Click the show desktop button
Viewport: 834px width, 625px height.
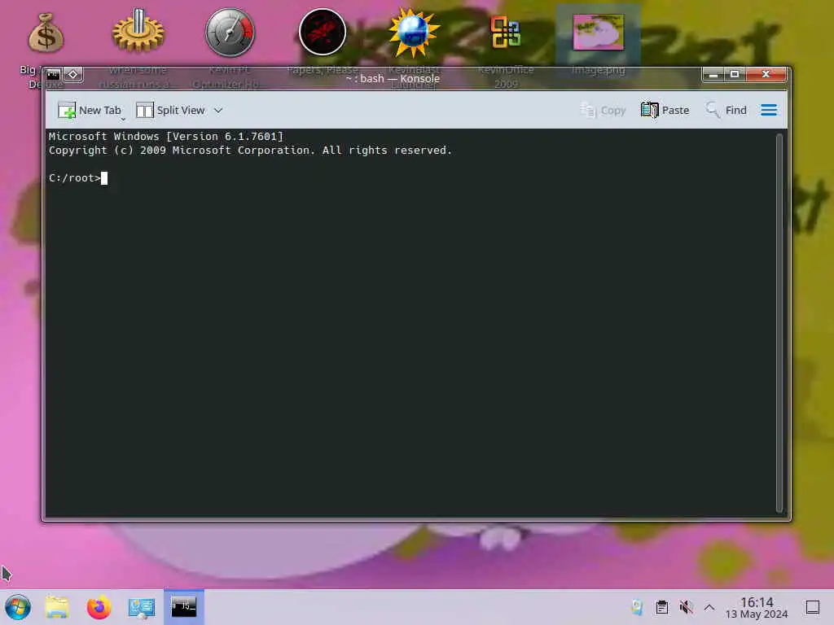tap(813, 607)
